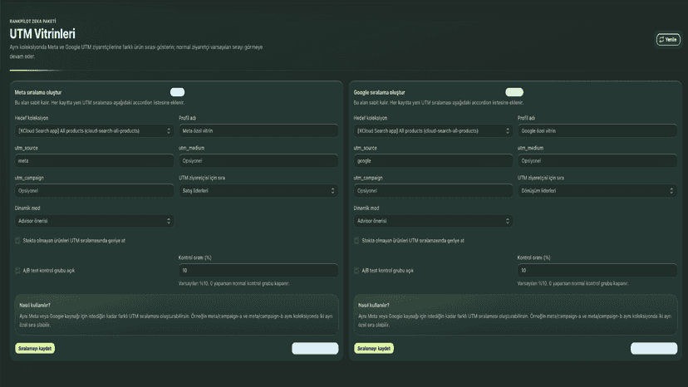Open Google Hedef koleksiyon dropdown
This screenshot has width=688, height=387.
(x=433, y=130)
